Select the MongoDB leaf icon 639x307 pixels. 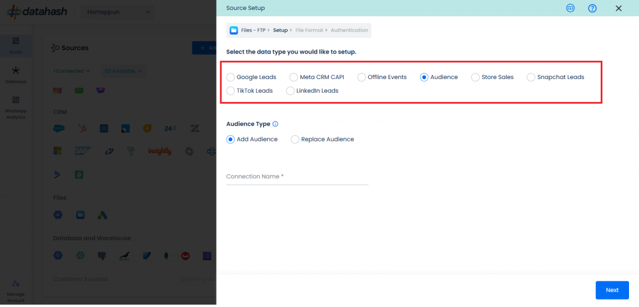click(x=166, y=256)
